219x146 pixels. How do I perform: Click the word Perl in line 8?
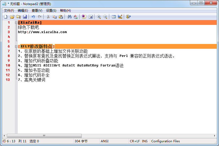(x=124, y=56)
